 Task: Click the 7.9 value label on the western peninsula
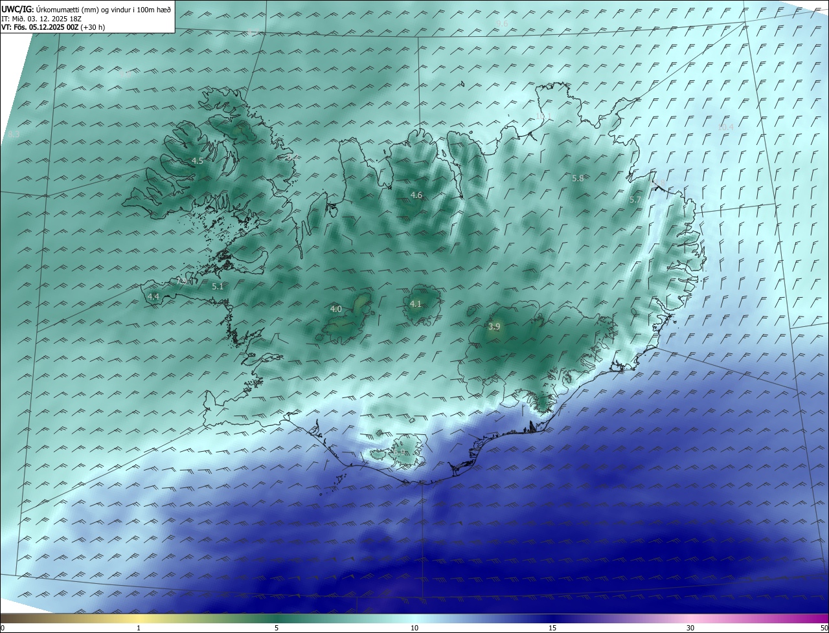coord(182,282)
